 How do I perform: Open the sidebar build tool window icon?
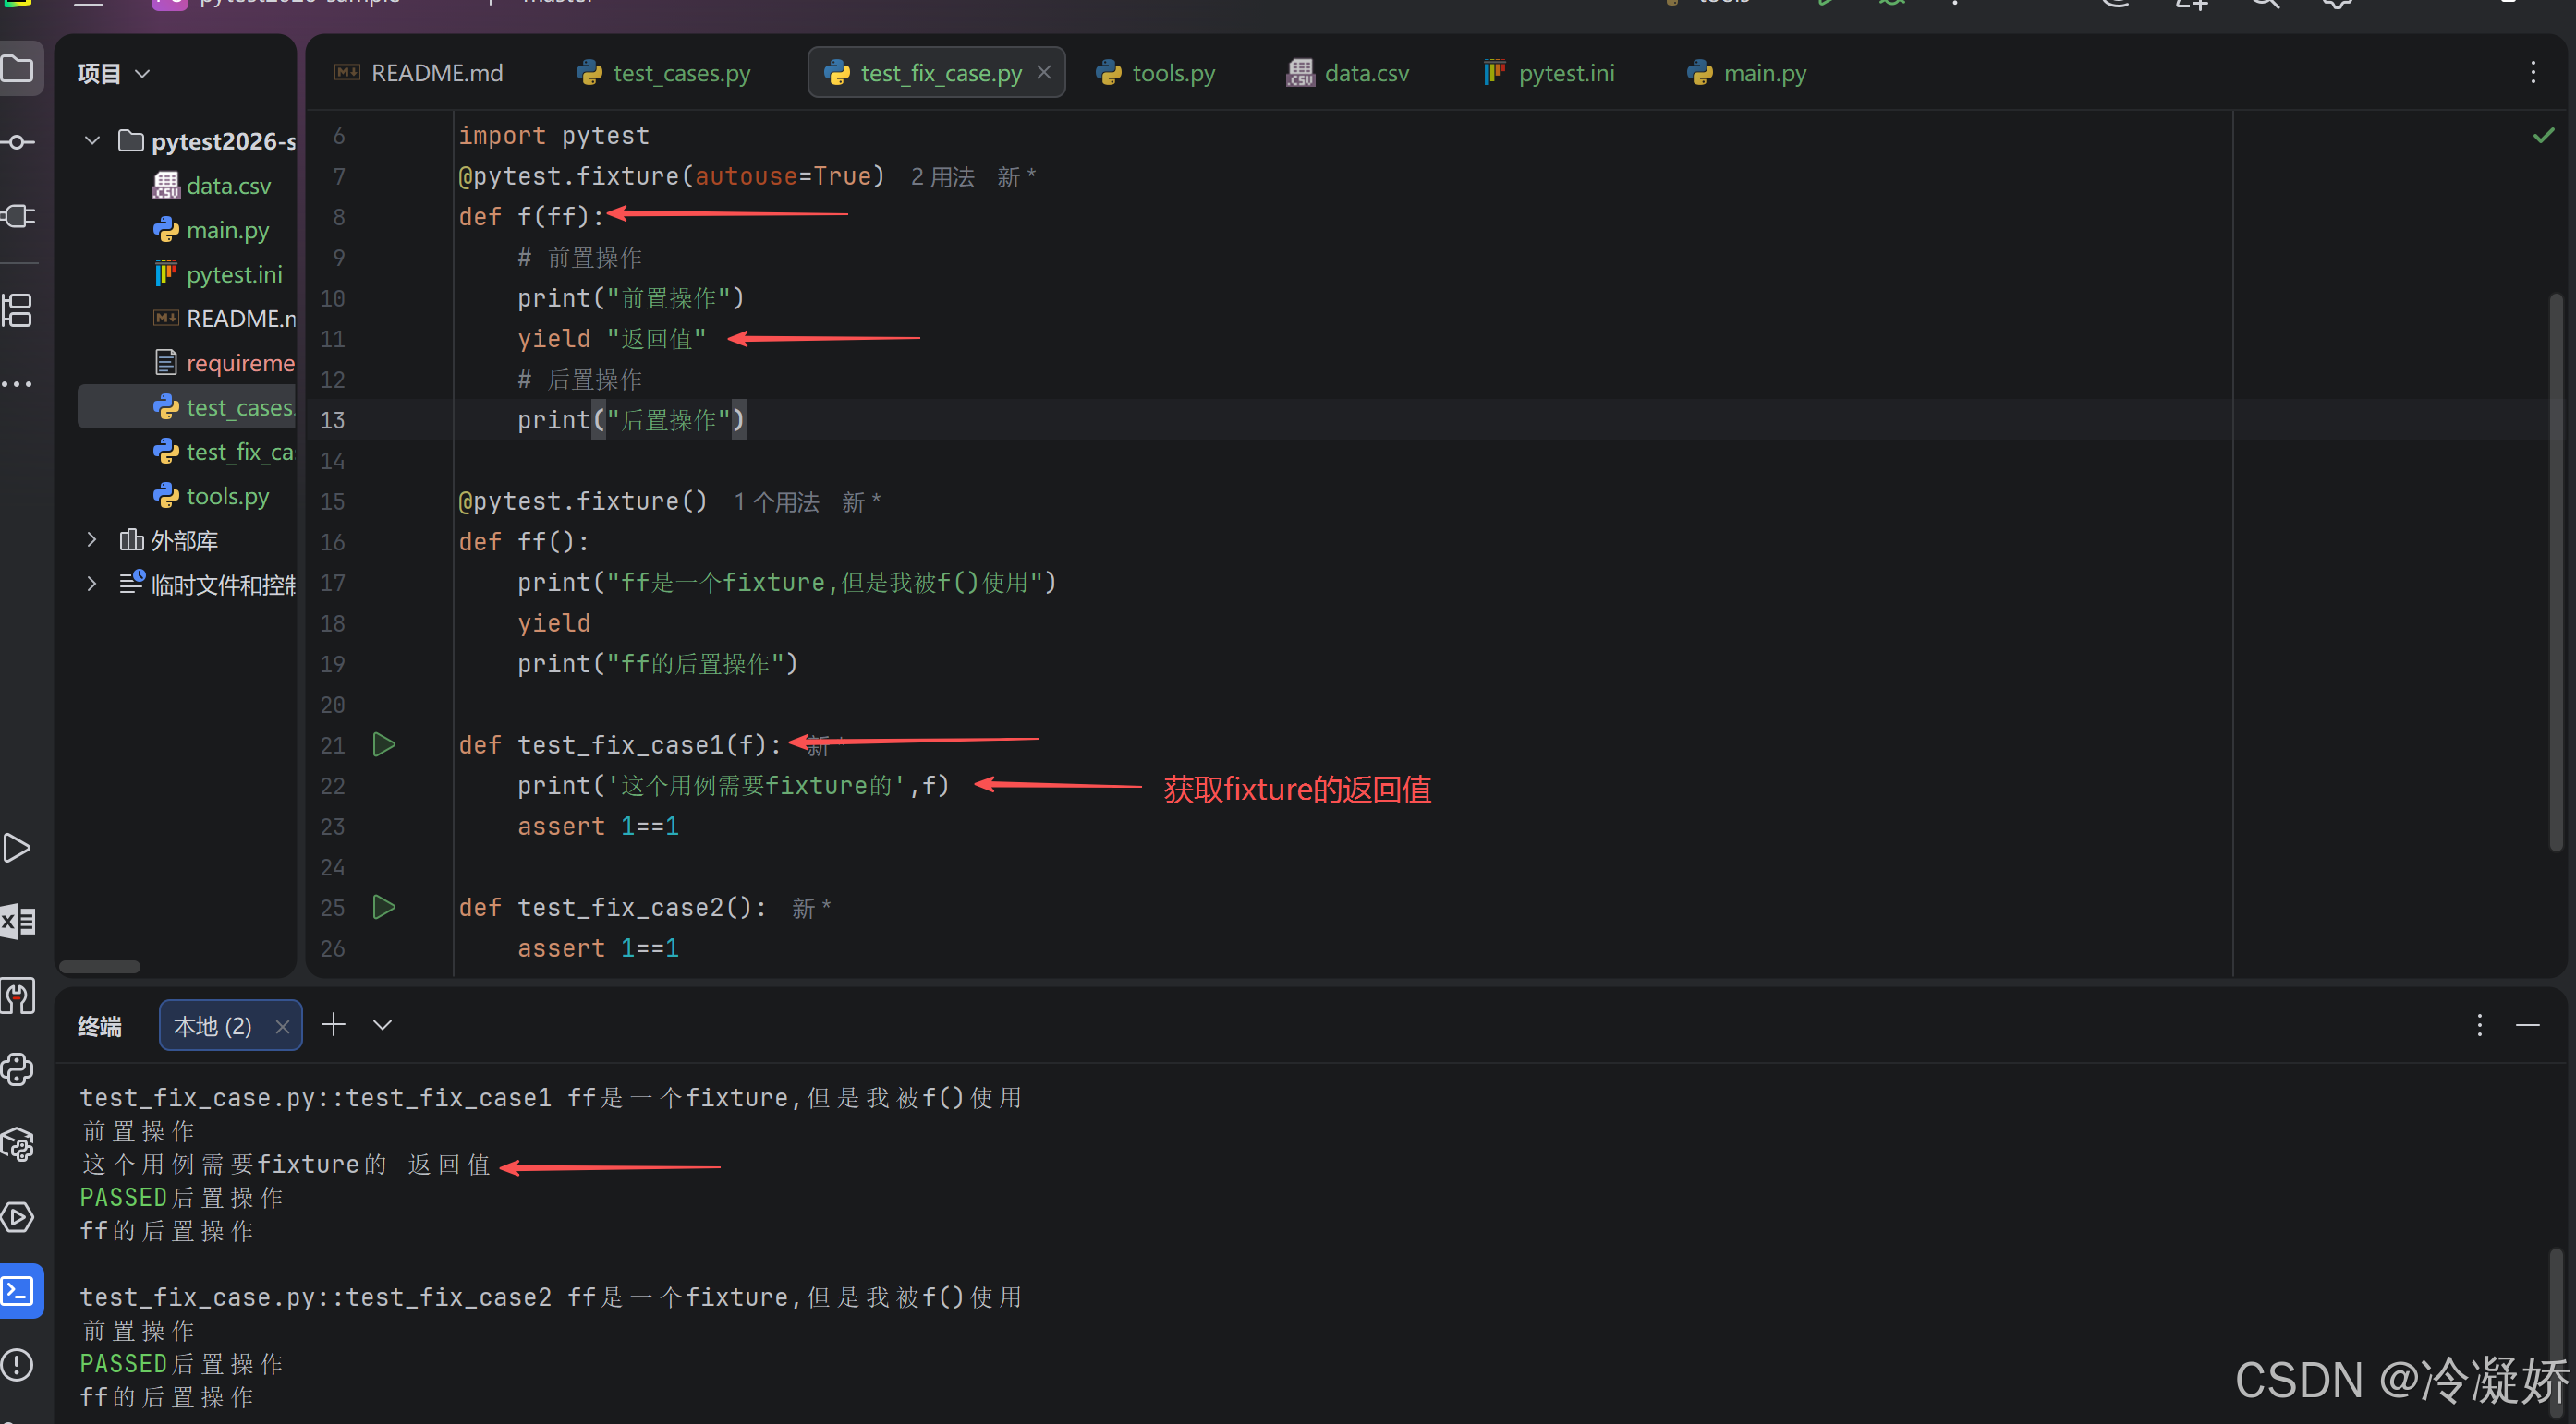coord(18,996)
